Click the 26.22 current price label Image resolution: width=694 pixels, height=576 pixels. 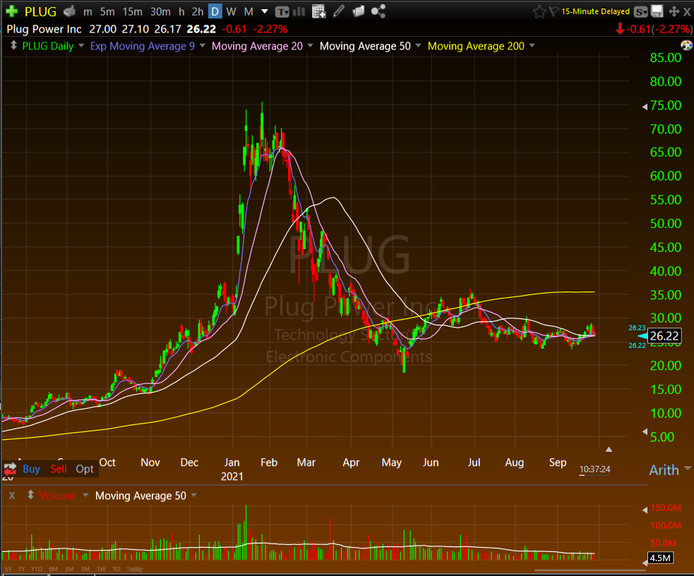(664, 336)
